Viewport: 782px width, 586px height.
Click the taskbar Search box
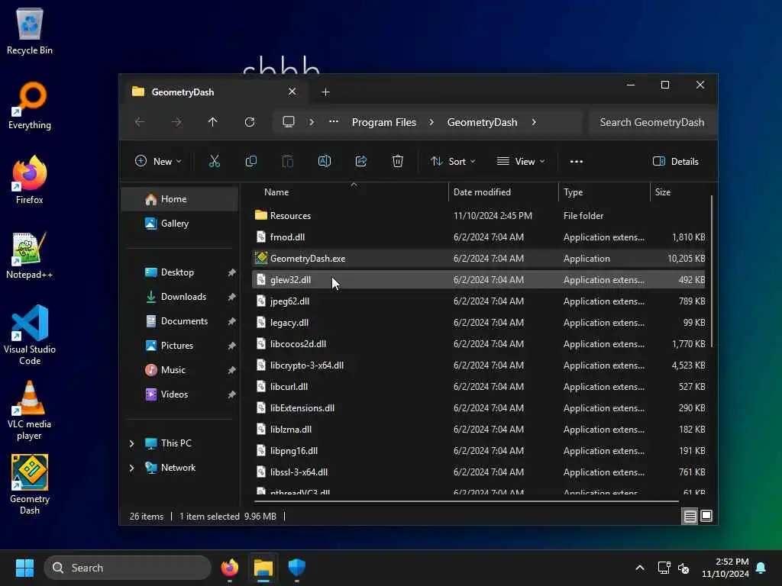coord(128,568)
